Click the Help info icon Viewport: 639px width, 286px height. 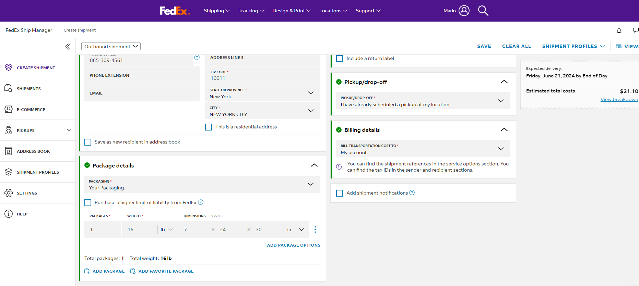(9, 214)
